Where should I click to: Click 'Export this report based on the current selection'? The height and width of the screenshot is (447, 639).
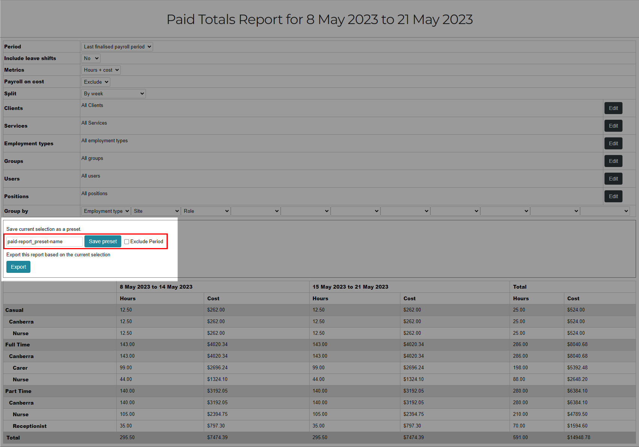(58, 254)
